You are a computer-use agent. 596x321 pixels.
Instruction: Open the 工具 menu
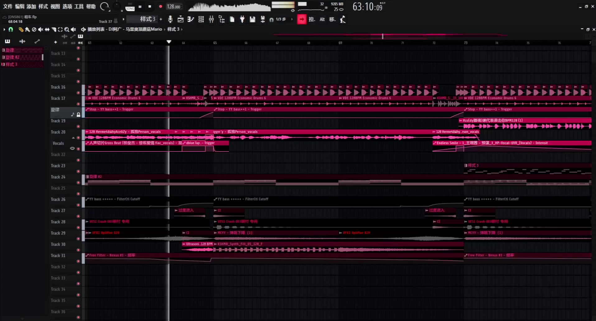[x=79, y=6]
